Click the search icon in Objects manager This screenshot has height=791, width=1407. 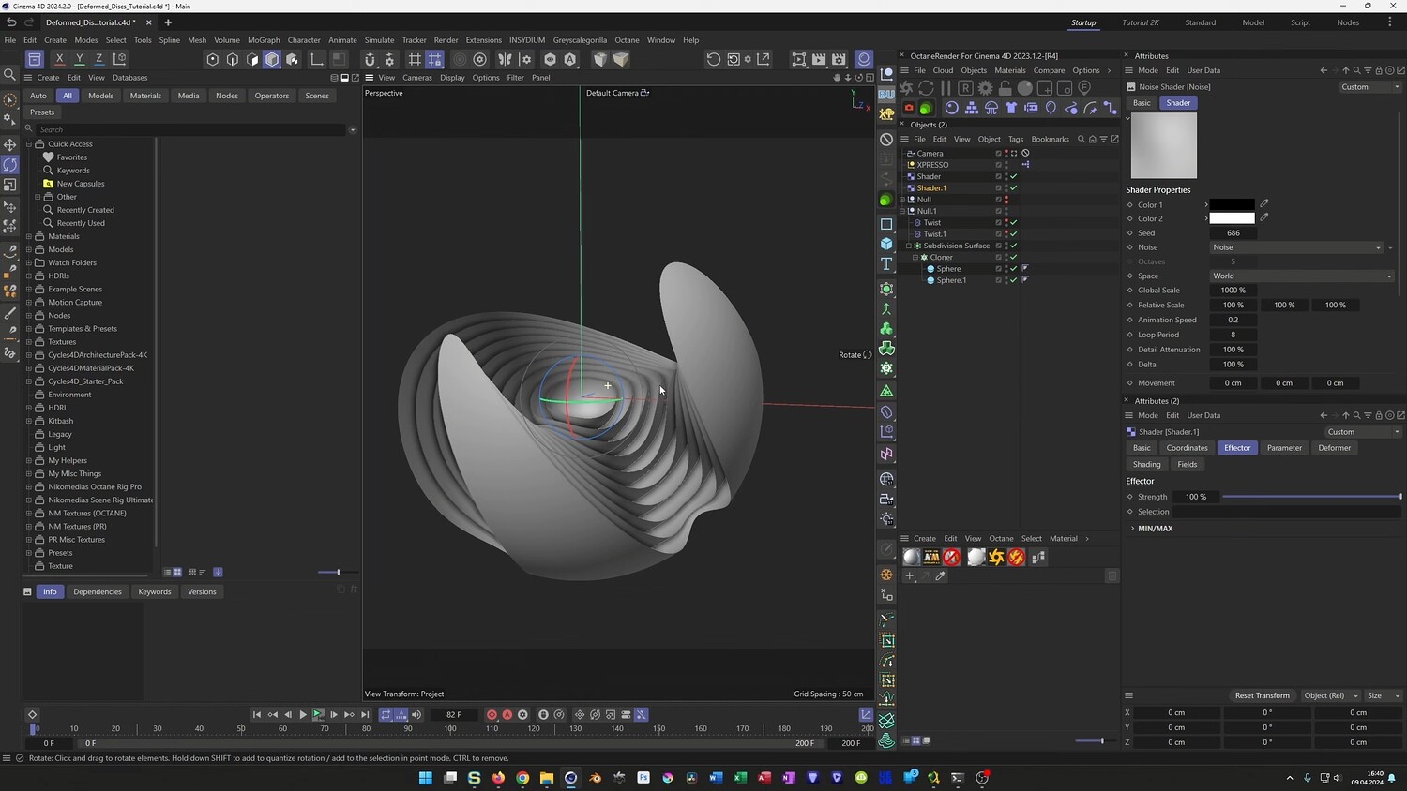[x=1081, y=139]
